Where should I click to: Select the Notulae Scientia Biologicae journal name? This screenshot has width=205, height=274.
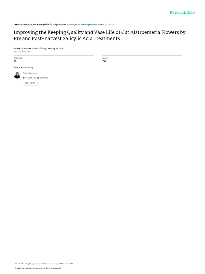pos(37,48)
